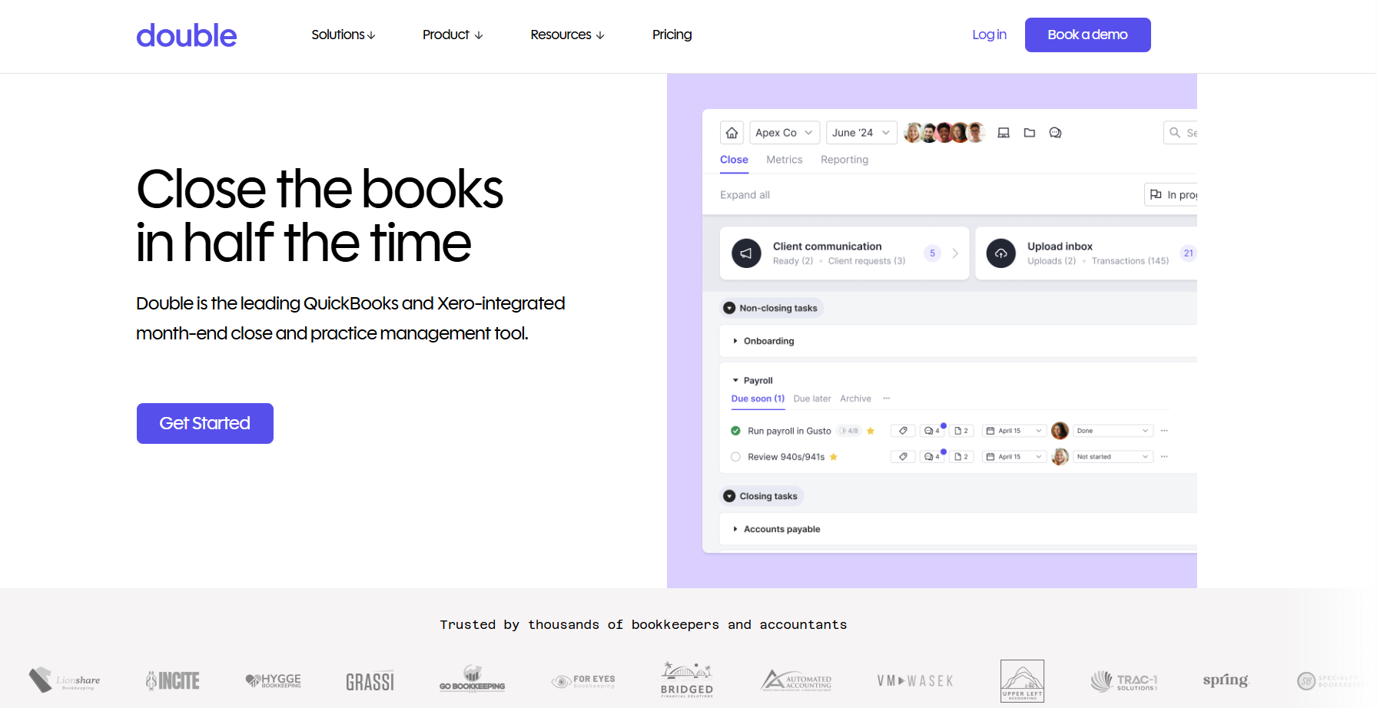Click the cloud Upload inbox icon

pyautogui.click(x=1001, y=253)
